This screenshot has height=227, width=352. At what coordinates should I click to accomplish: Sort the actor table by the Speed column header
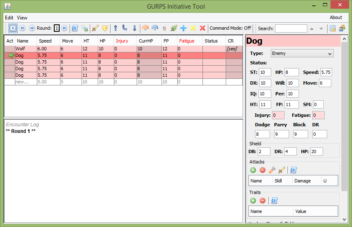tap(48, 41)
